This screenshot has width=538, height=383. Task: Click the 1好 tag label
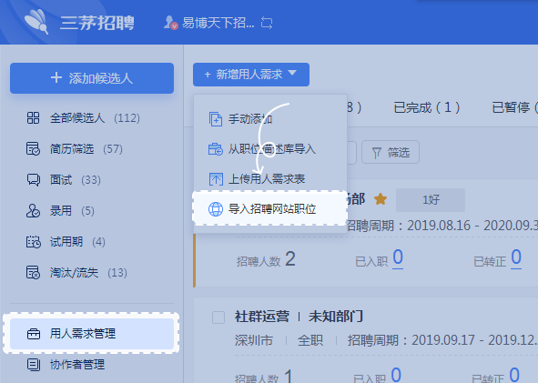point(431,199)
